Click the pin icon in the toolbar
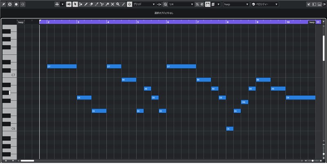Image resolution: width=327 pixels, height=164 pixels. point(4,4)
